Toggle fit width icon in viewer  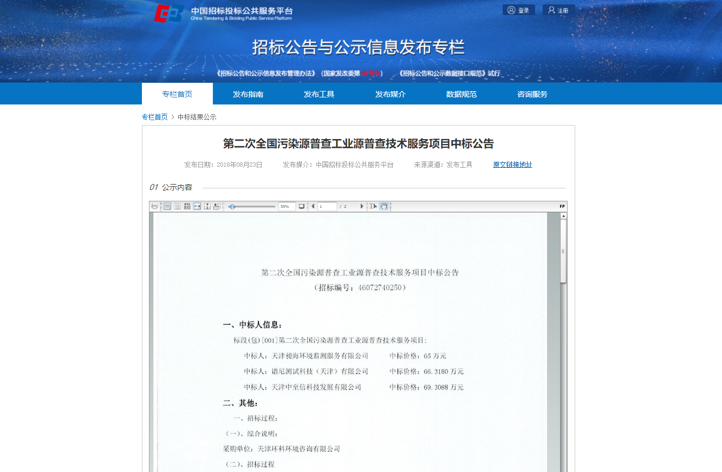197,206
